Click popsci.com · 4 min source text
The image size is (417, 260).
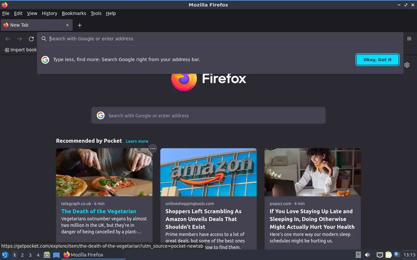[x=287, y=203]
